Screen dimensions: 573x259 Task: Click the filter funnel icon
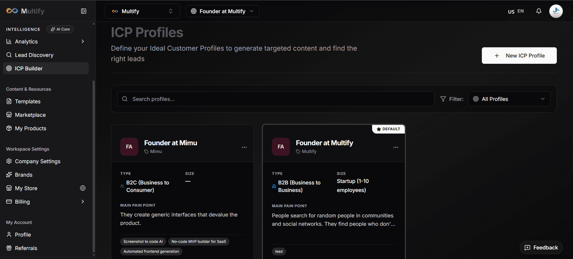[443, 99]
